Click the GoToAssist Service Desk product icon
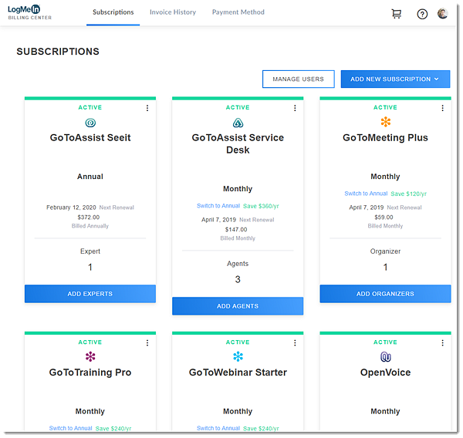This screenshot has width=463, height=438. [x=238, y=123]
